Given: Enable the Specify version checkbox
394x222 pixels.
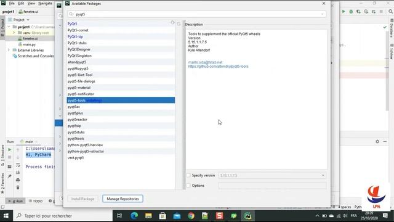Looking at the screenshot, I should pyautogui.click(x=188, y=175).
